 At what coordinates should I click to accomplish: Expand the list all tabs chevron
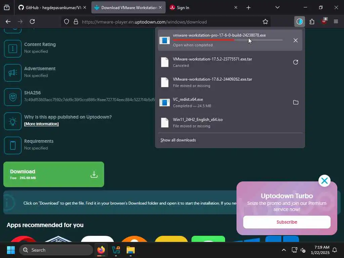point(277,7)
